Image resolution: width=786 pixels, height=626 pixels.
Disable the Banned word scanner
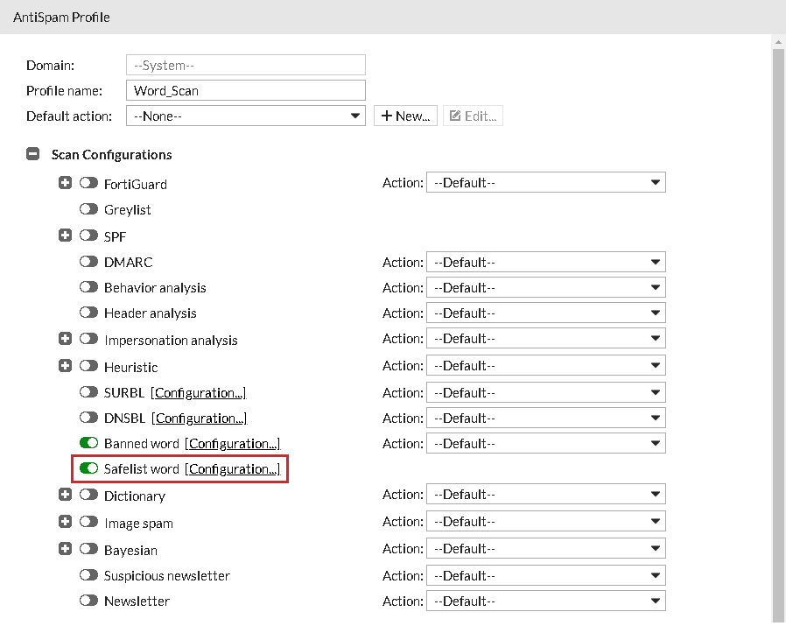pyautogui.click(x=88, y=443)
